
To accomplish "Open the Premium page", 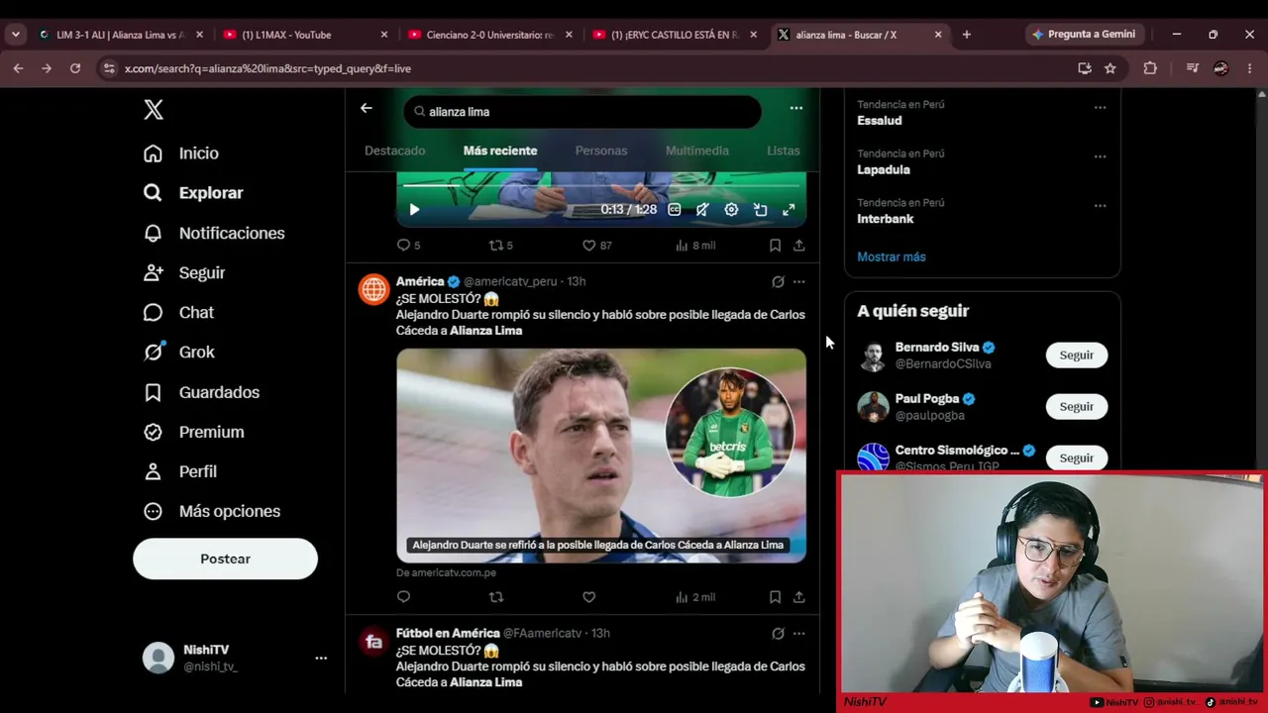I will tap(193, 432).
